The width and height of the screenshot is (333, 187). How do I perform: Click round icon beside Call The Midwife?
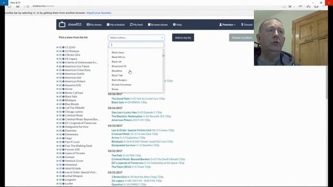point(63,108)
